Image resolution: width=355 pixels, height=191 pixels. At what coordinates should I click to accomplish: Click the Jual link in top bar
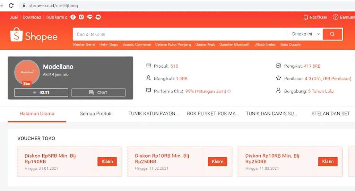pyautogui.click(x=14, y=17)
